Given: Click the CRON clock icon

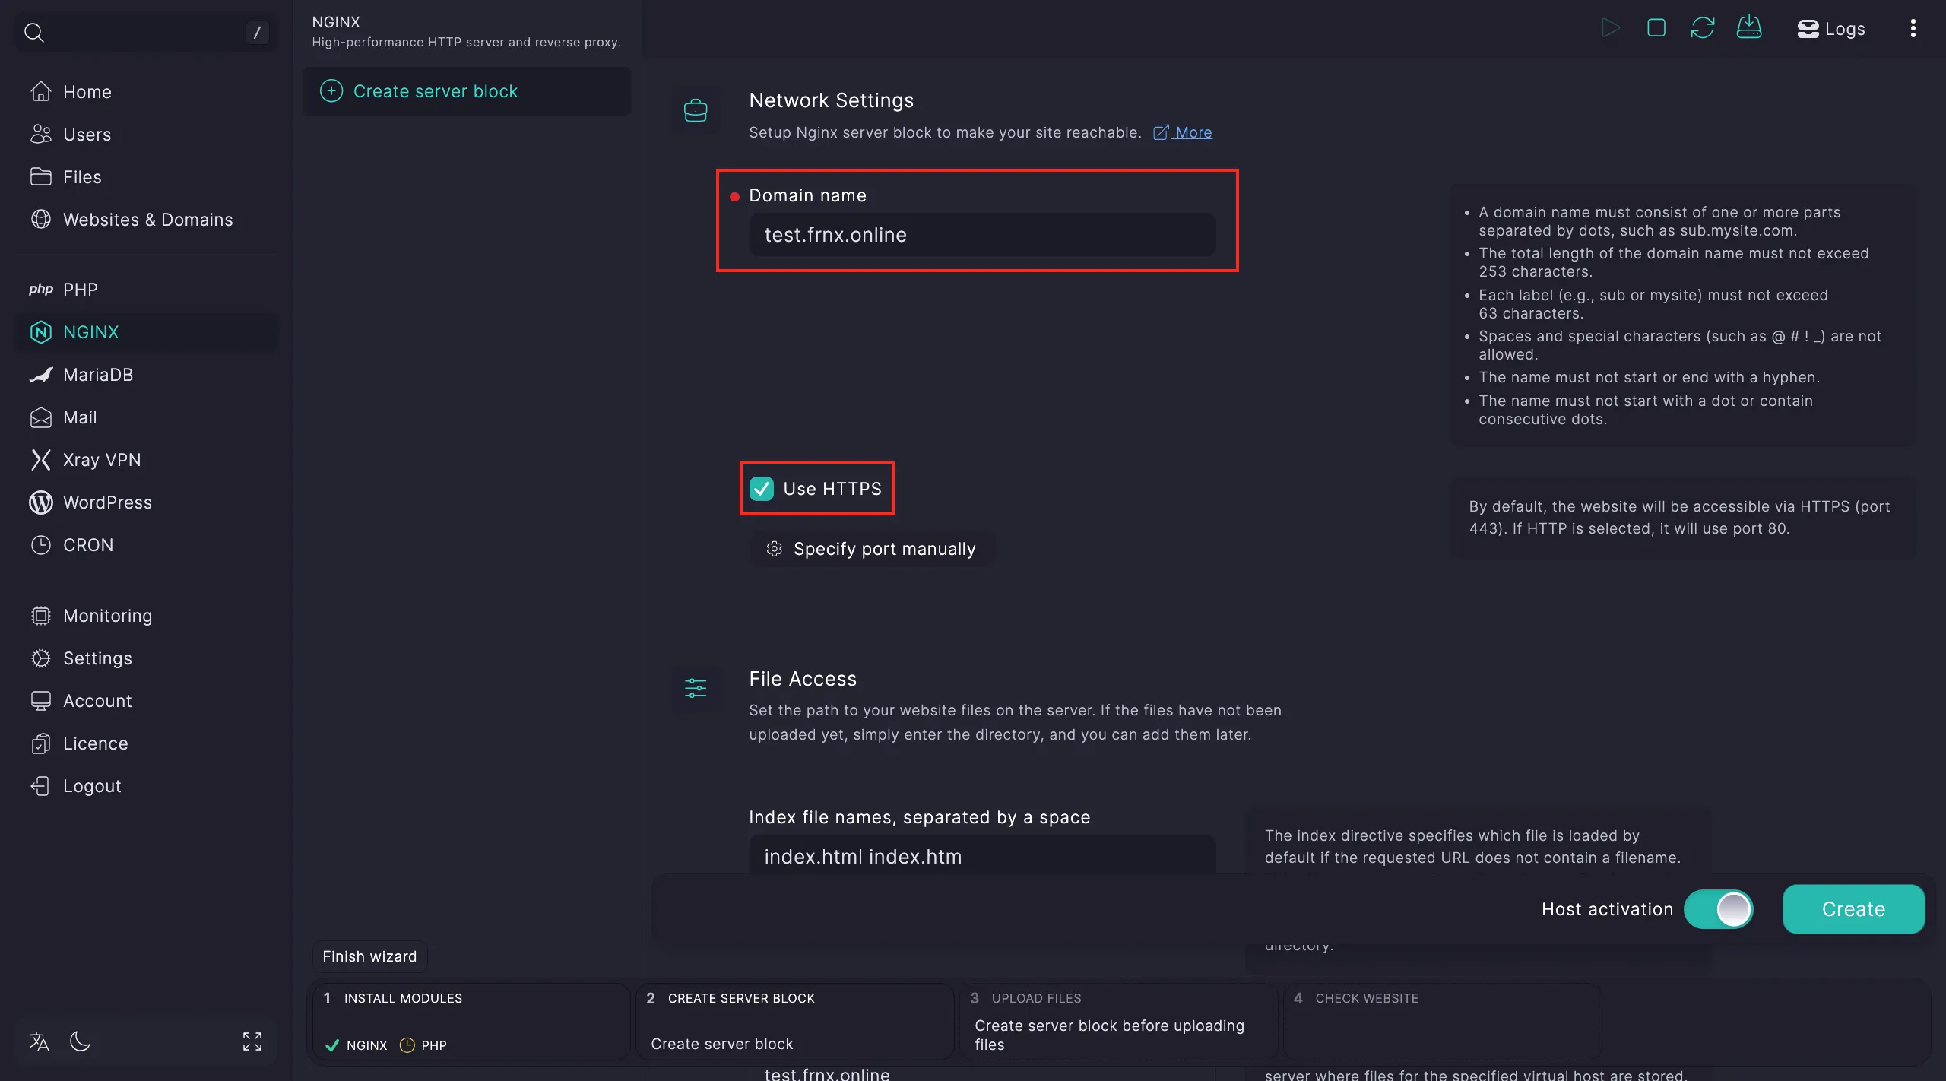Looking at the screenshot, I should 41,545.
